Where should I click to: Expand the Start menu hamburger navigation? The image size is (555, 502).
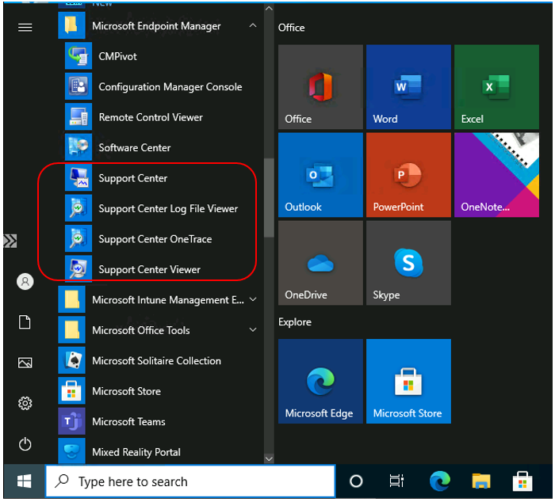[25, 27]
